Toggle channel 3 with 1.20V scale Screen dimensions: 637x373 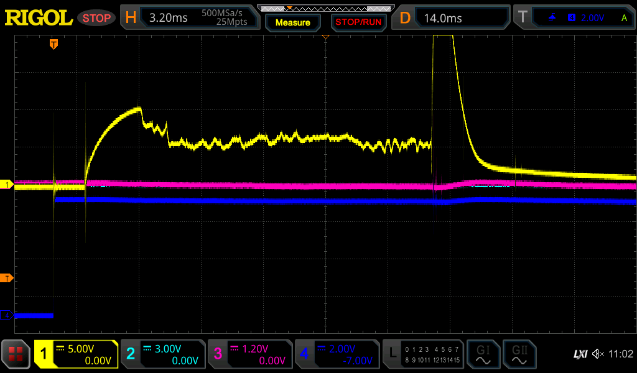click(x=249, y=354)
